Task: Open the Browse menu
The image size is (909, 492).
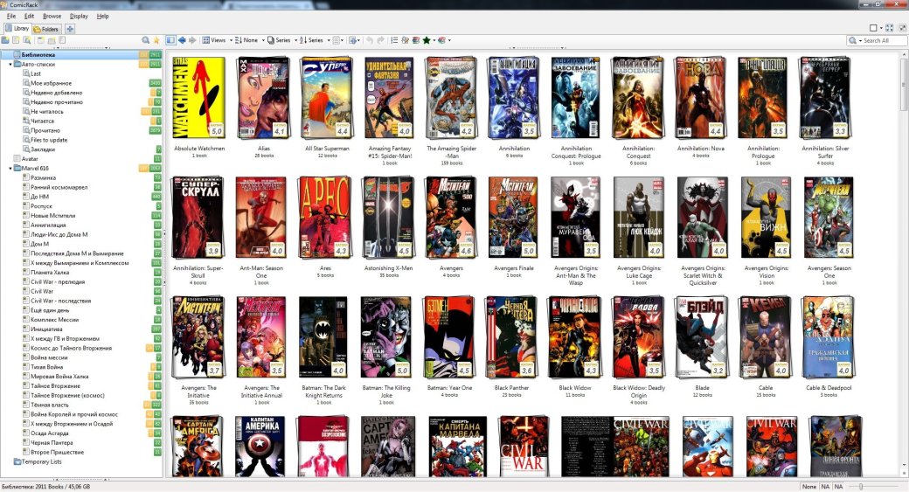Action: (x=52, y=17)
